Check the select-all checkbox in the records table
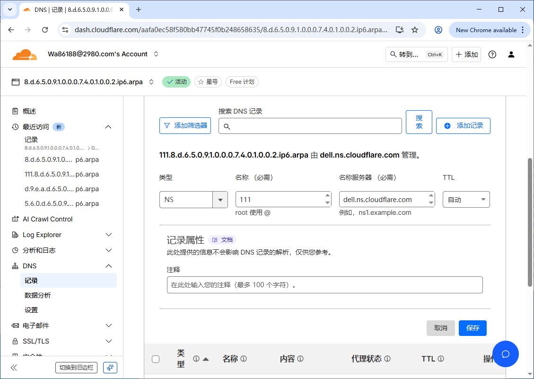Screen dimensions: 534x379 [x=156, y=359]
